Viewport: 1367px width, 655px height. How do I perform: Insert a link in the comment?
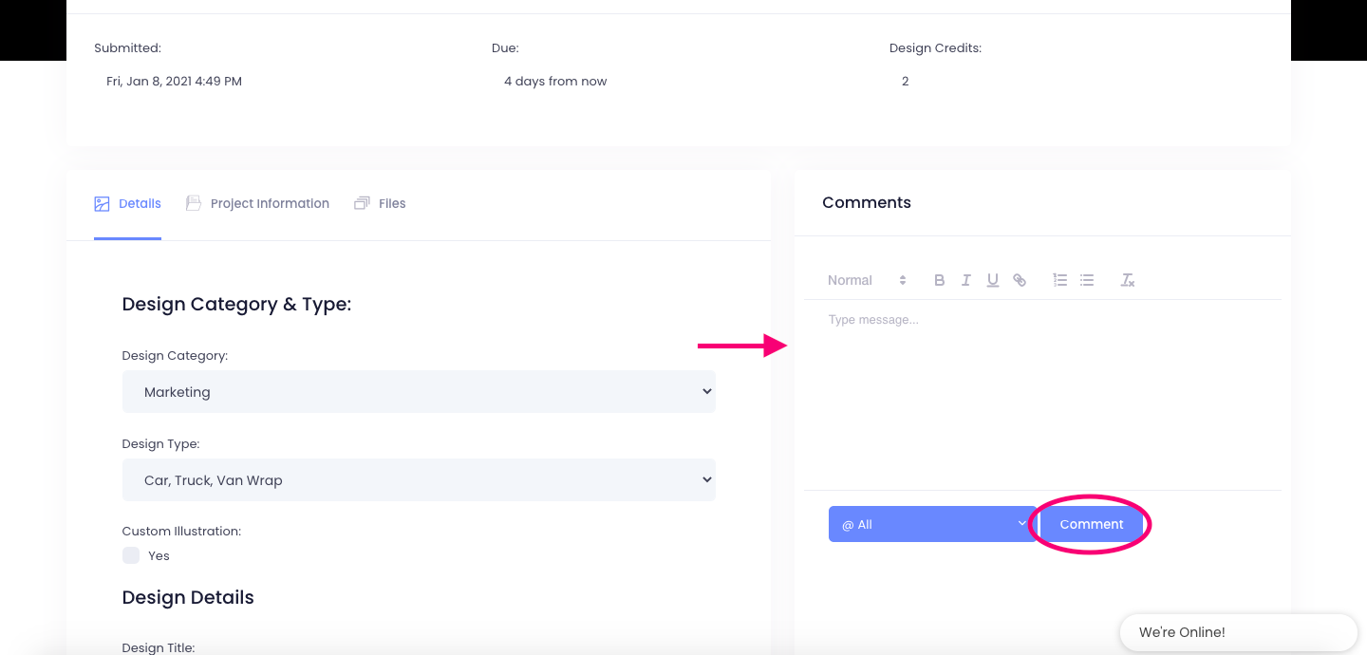tap(1020, 280)
